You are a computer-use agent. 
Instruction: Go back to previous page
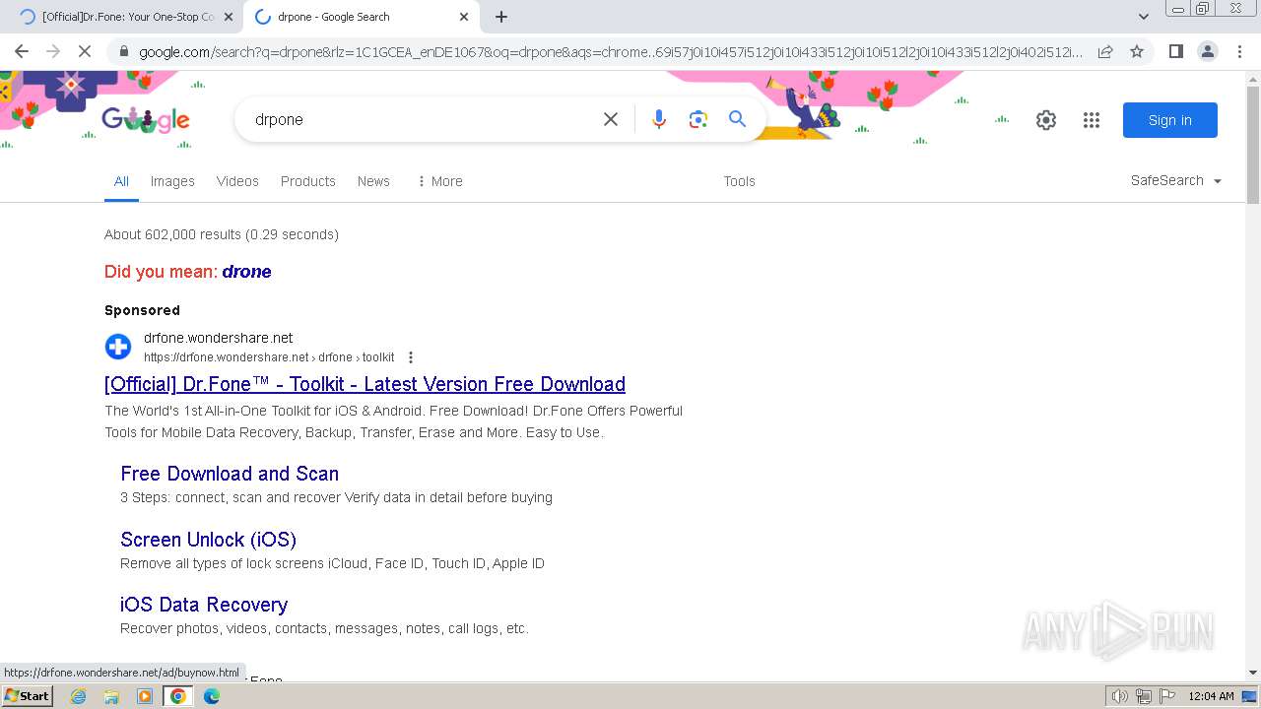(22, 51)
